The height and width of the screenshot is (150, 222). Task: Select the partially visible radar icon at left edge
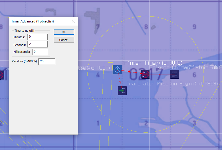tap(2, 75)
